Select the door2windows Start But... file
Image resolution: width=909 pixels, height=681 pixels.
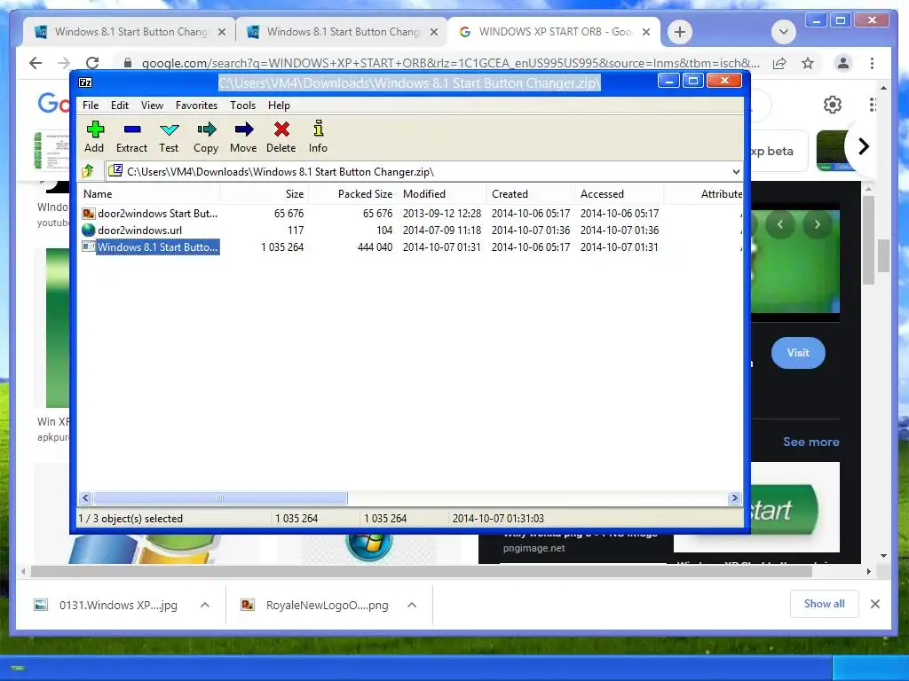coord(150,213)
